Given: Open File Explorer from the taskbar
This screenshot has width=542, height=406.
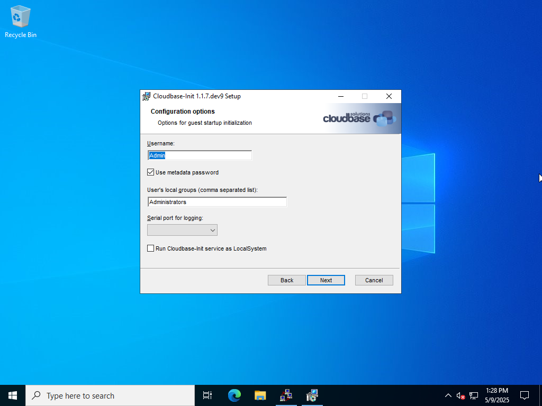Looking at the screenshot, I should click(x=260, y=395).
